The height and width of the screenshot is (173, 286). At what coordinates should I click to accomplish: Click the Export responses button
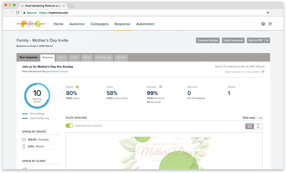click(x=233, y=40)
